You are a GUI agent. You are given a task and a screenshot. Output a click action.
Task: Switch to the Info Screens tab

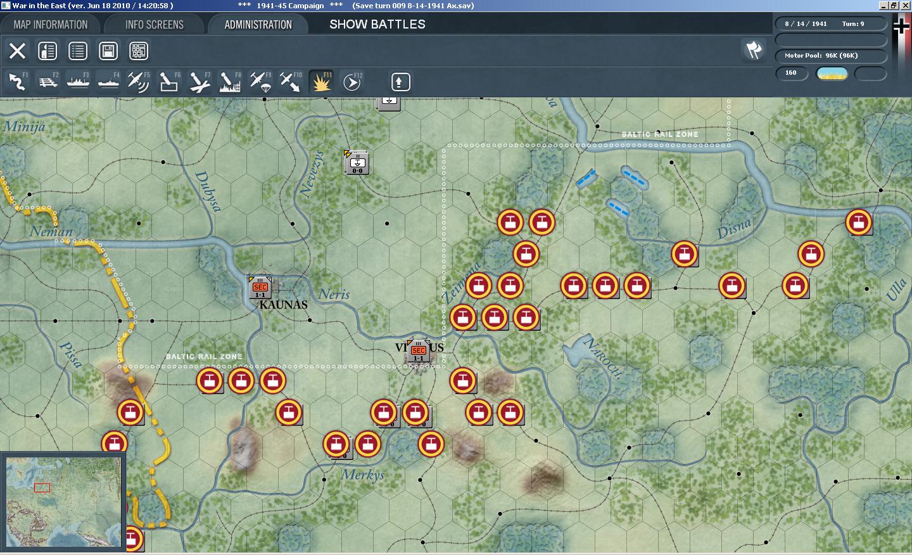coord(155,25)
